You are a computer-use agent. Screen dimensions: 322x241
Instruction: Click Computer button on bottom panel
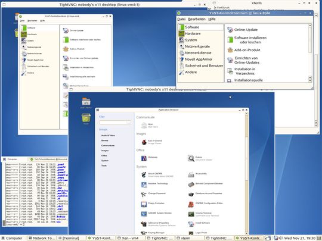point(12,238)
